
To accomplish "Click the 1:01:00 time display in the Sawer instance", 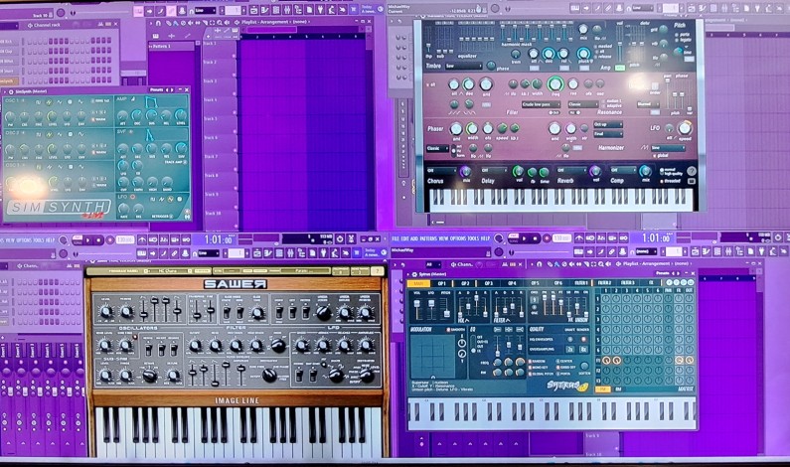I will [220, 240].
